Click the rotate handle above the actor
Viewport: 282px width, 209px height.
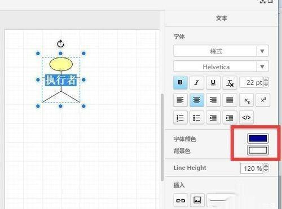(60, 44)
